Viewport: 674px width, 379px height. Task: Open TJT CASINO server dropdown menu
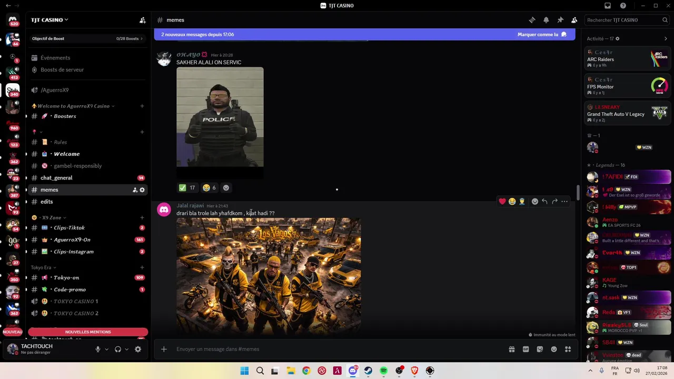click(49, 20)
